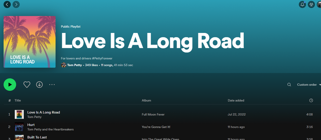
Task: Search in playlist with magnifier icon
Action: click(289, 85)
